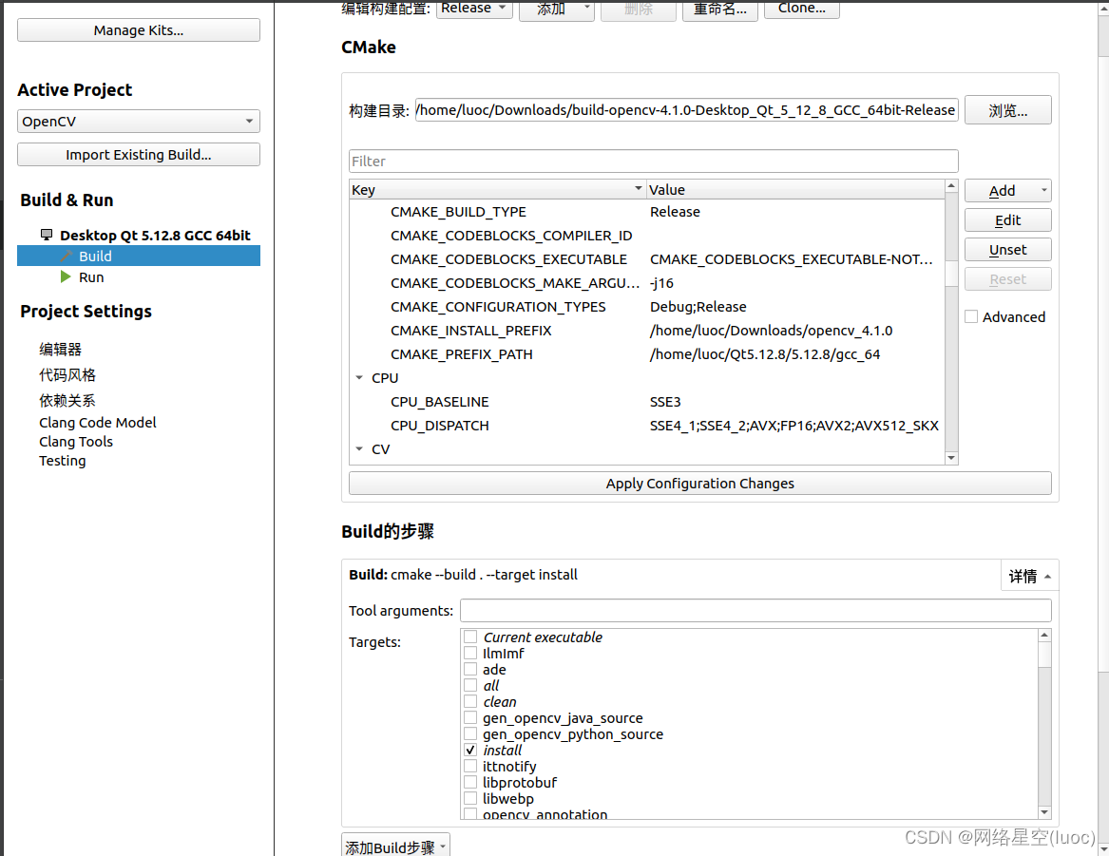Select the CMAKE_INSTALL_PREFIX key
Image resolution: width=1109 pixels, height=856 pixels.
471,331
